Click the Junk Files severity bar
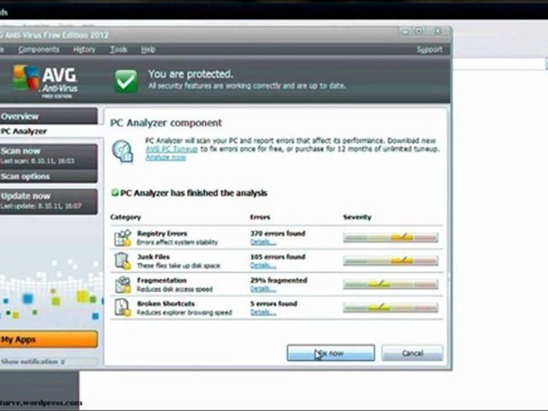 (x=390, y=261)
